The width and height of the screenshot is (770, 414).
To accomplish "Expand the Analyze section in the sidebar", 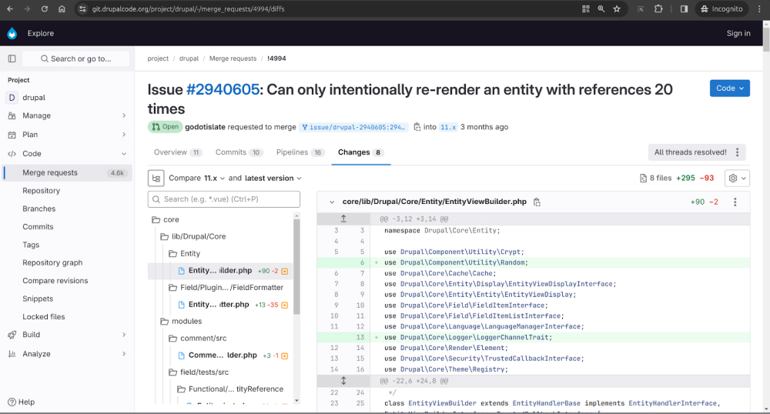I will coord(67,354).
